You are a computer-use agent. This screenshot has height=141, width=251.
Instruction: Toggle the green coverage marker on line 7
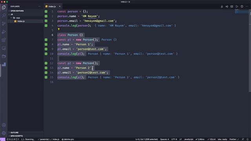(46, 40)
